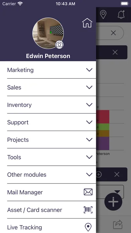Image resolution: width=131 pixels, height=233 pixels.
Task: Tap the round plus floating button
Action: pos(113,202)
